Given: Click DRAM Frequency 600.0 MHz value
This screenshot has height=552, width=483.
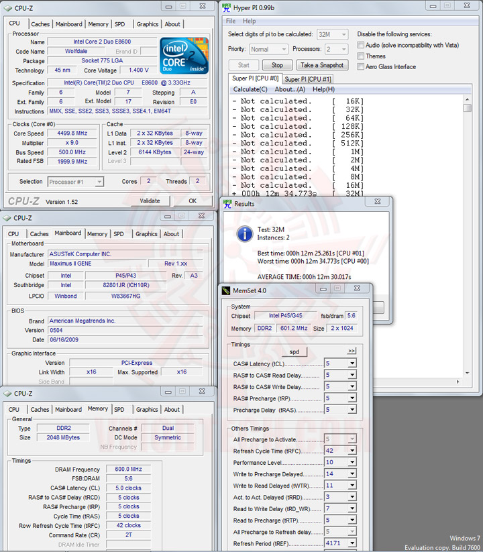Looking at the screenshot, I should [128, 470].
